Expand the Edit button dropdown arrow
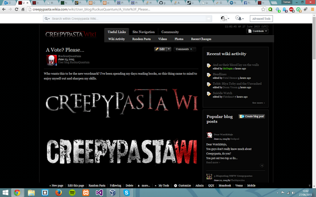The width and height of the screenshot is (316, 197). click(x=169, y=49)
